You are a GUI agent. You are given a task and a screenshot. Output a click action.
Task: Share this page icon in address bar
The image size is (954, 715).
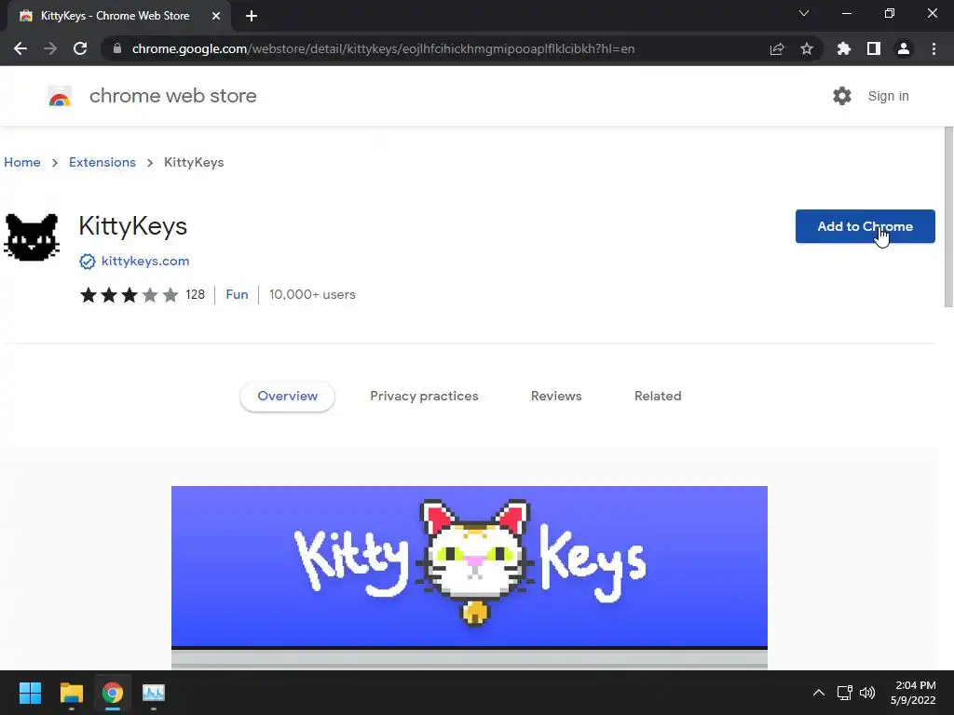tap(777, 48)
